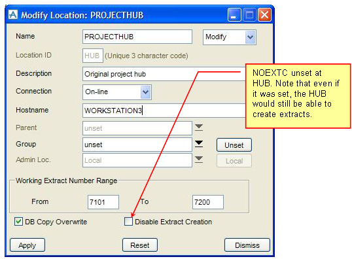Click the Dismiss button
The height and width of the screenshot is (259, 352).
click(x=247, y=245)
